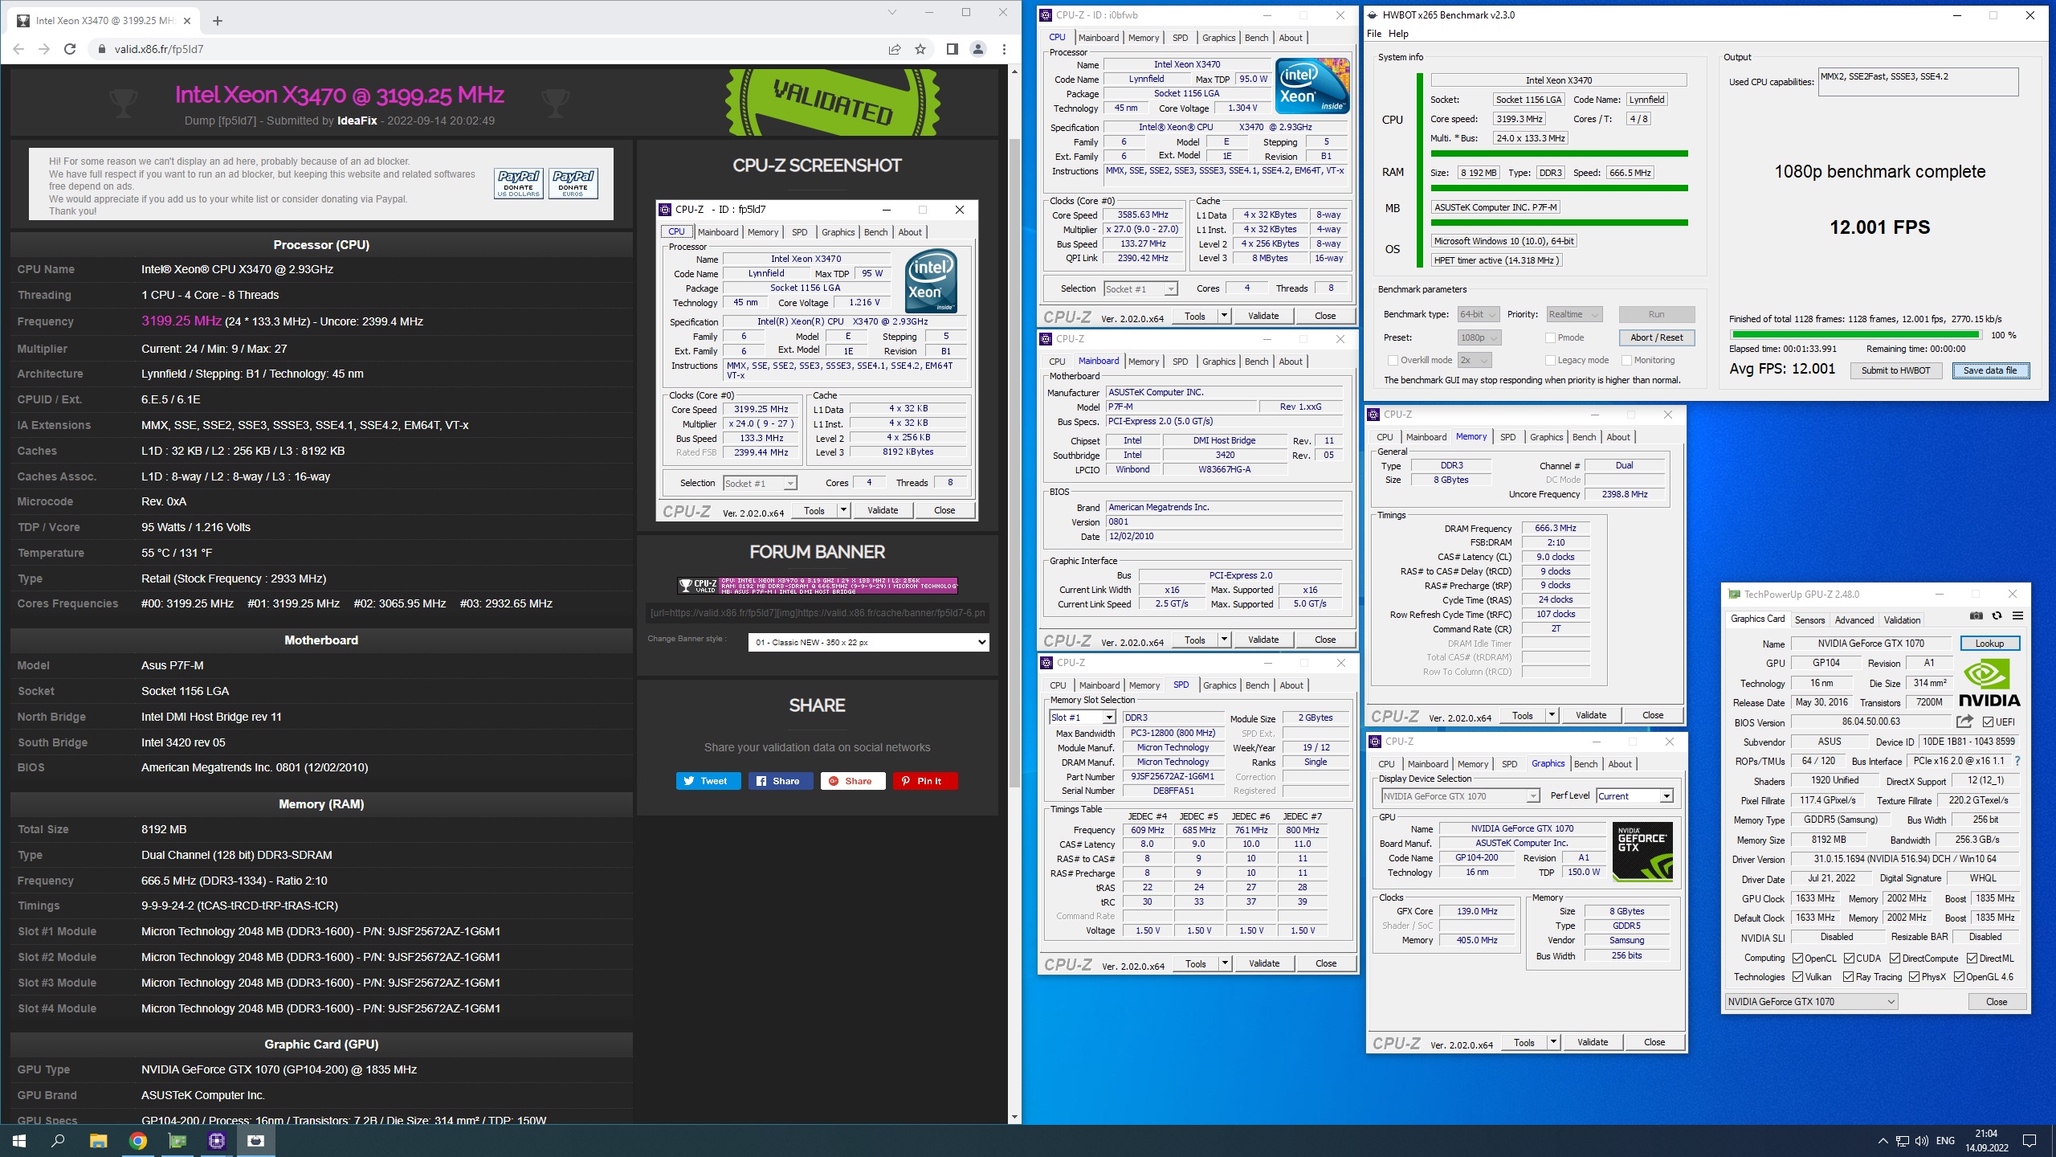
Task: Open the Chrome tab search chevron
Action: click(891, 12)
